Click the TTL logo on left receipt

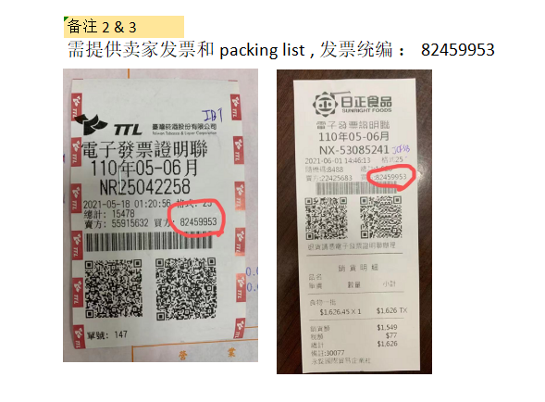[x=108, y=125]
